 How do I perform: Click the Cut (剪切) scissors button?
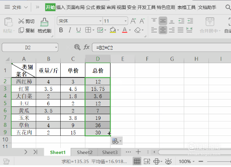(x=26, y=21)
